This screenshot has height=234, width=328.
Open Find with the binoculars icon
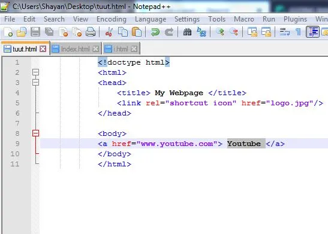187,32
